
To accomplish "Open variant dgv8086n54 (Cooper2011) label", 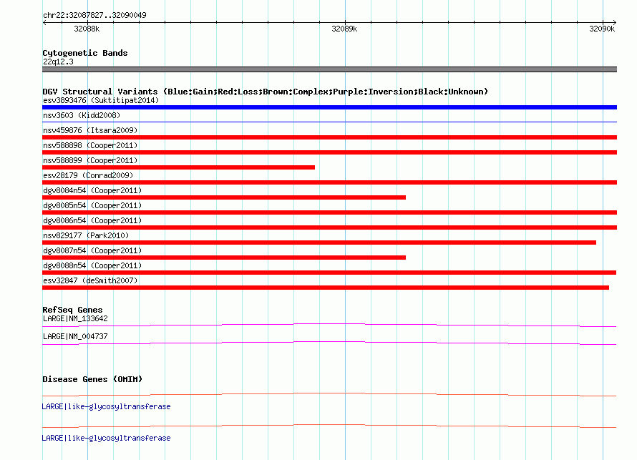I will coord(92,220).
